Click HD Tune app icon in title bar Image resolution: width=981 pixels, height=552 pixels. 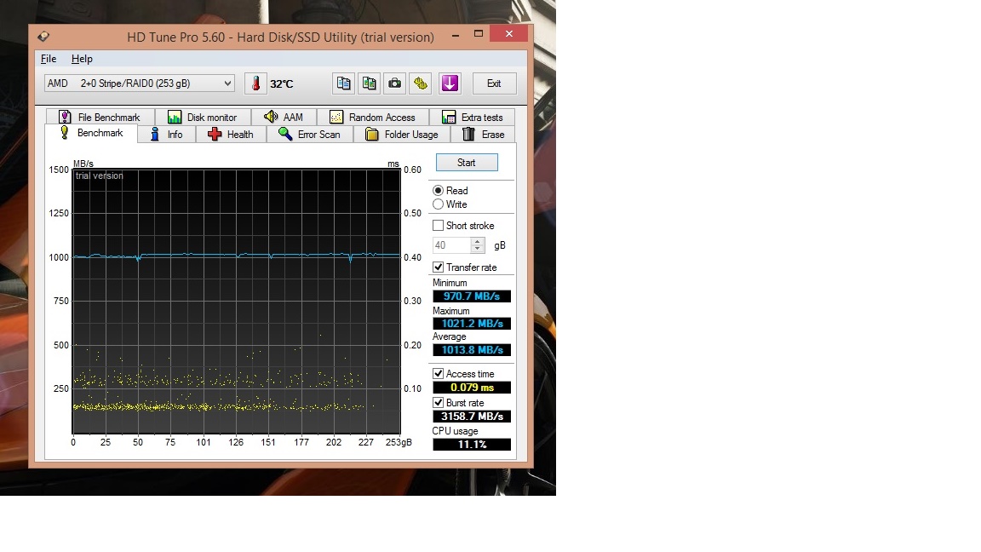point(43,37)
